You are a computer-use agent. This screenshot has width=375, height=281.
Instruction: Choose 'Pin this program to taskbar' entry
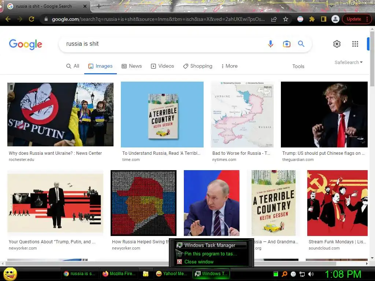[x=211, y=254]
